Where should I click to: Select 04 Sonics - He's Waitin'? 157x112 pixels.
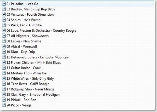click(x=27, y=20)
